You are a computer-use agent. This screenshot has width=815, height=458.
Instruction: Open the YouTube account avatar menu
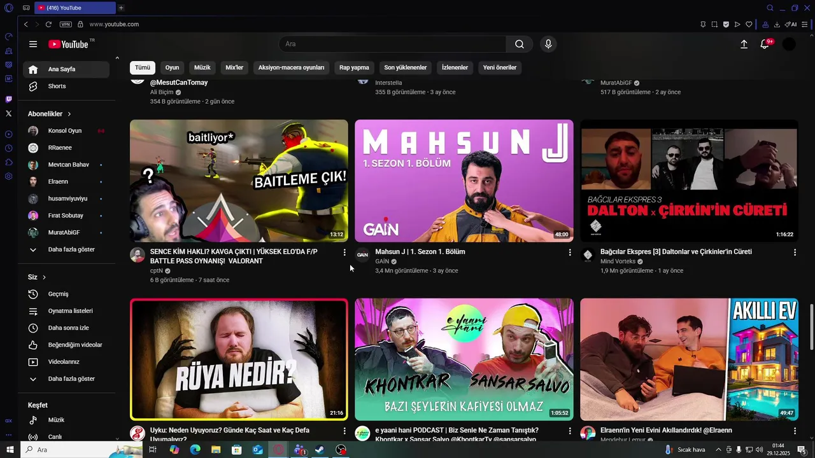pos(789,44)
